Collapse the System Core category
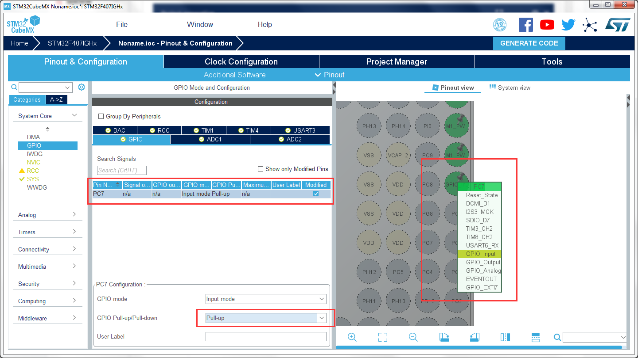 [x=74, y=115]
